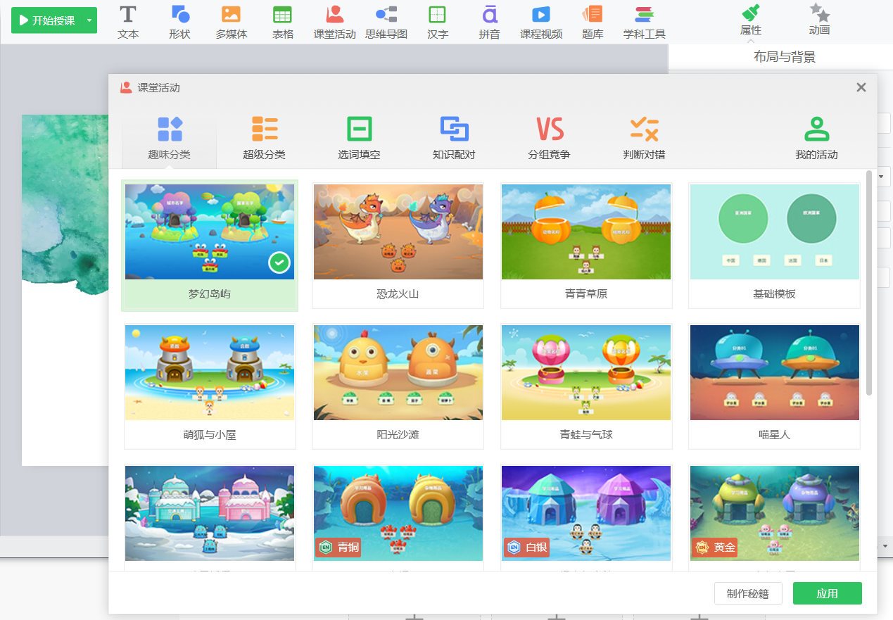
Task: Choose the 喵星人 template thumbnail
Action: click(x=774, y=386)
